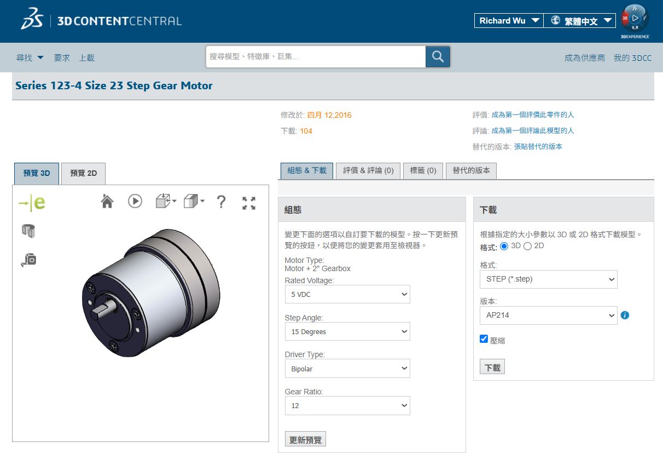Open the Driver Type dropdown

347,369
